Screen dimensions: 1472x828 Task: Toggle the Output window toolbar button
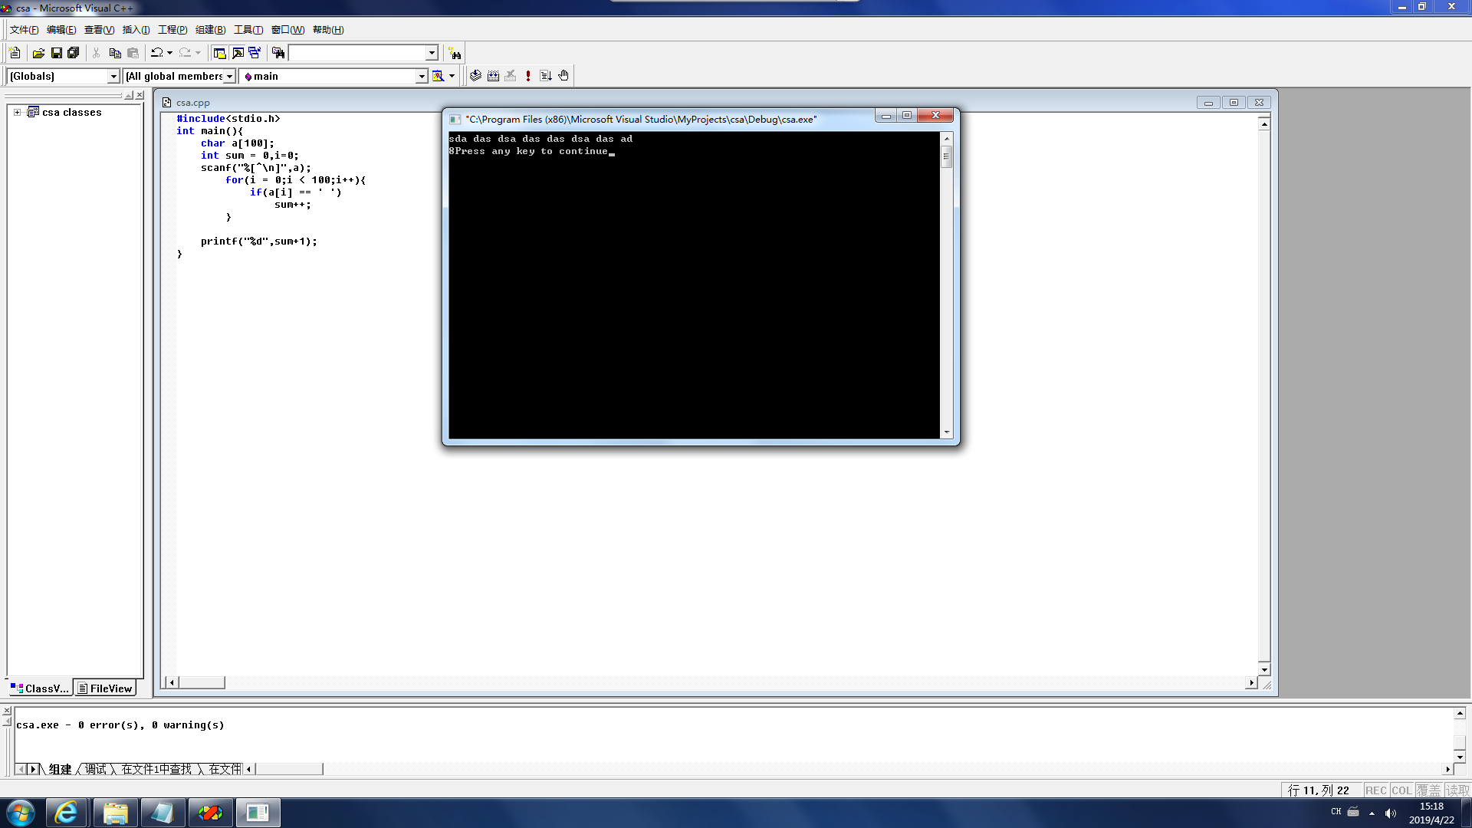click(x=238, y=53)
